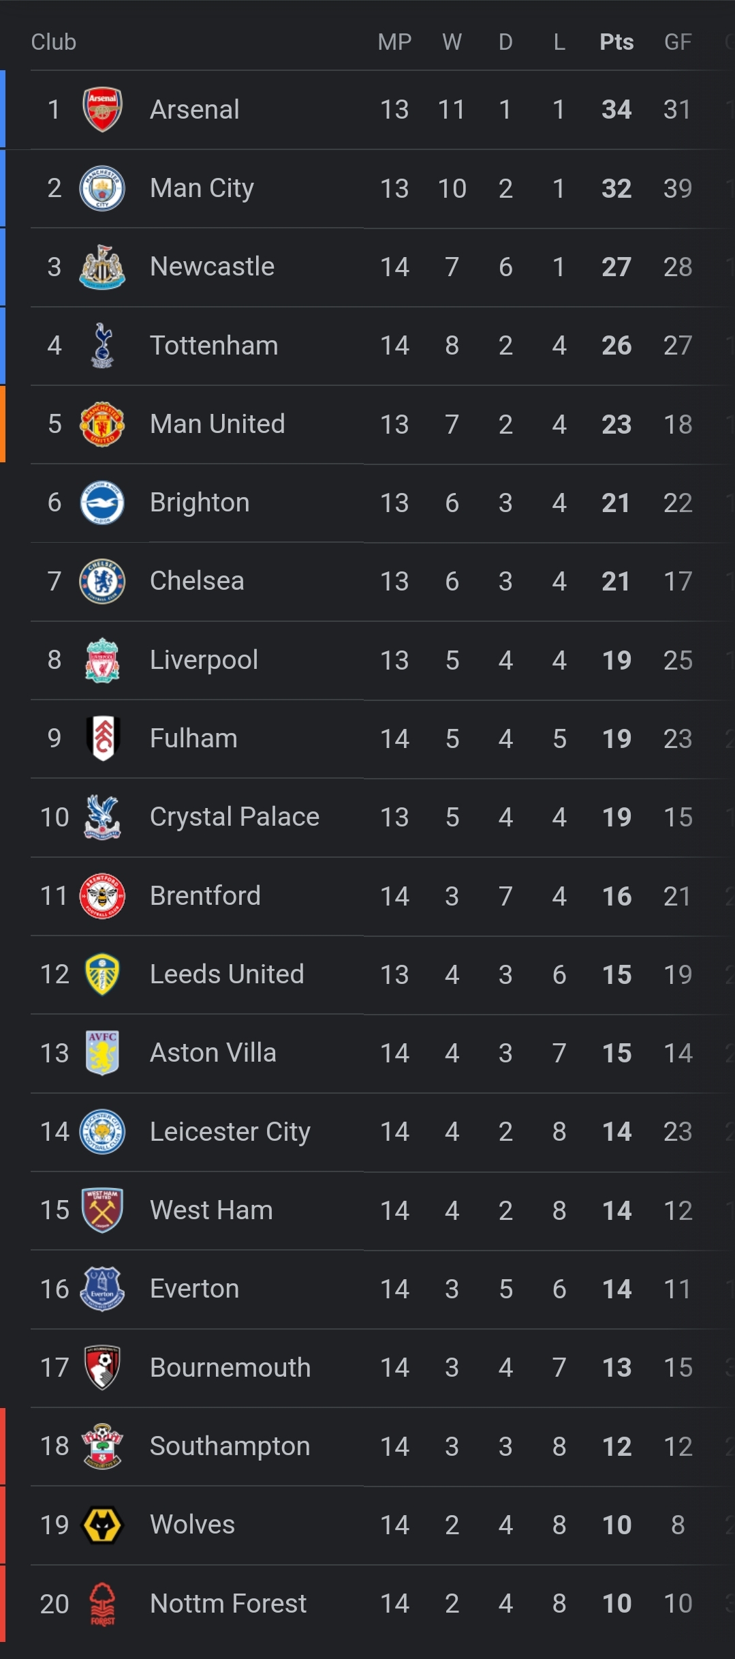The height and width of the screenshot is (1659, 735).
Task: Open the Man City badge icon
Action: [102, 188]
